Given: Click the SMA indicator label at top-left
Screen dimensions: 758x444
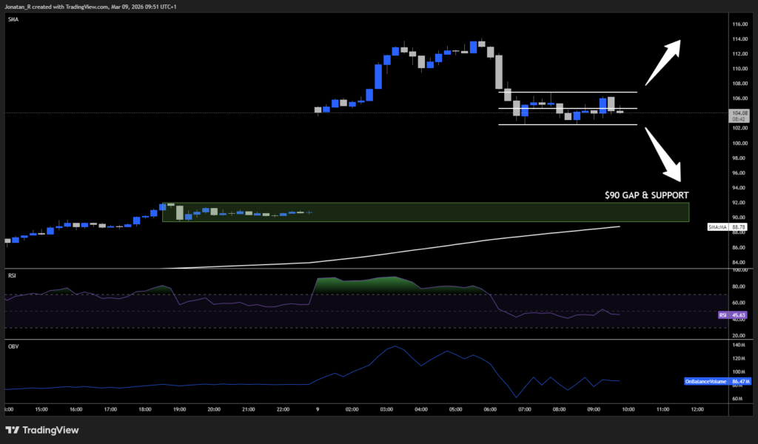Looking at the screenshot, I should 13,20.
